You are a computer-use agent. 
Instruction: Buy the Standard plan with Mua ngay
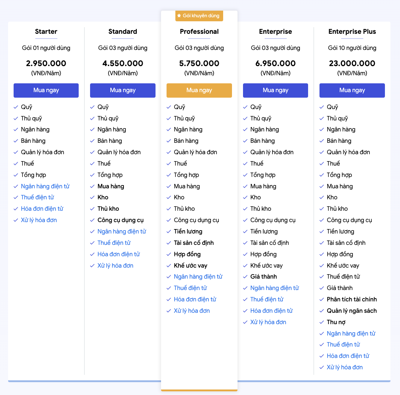[x=123, y=90]
